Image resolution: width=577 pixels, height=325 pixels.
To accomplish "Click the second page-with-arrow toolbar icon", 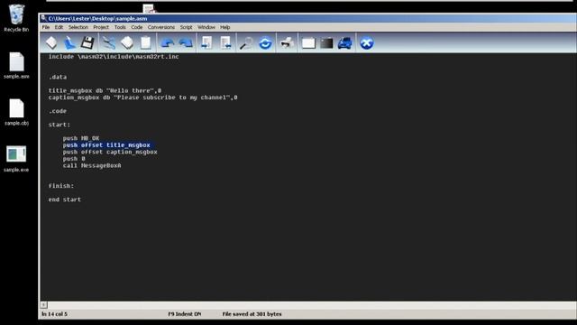I will coord(225,42).
